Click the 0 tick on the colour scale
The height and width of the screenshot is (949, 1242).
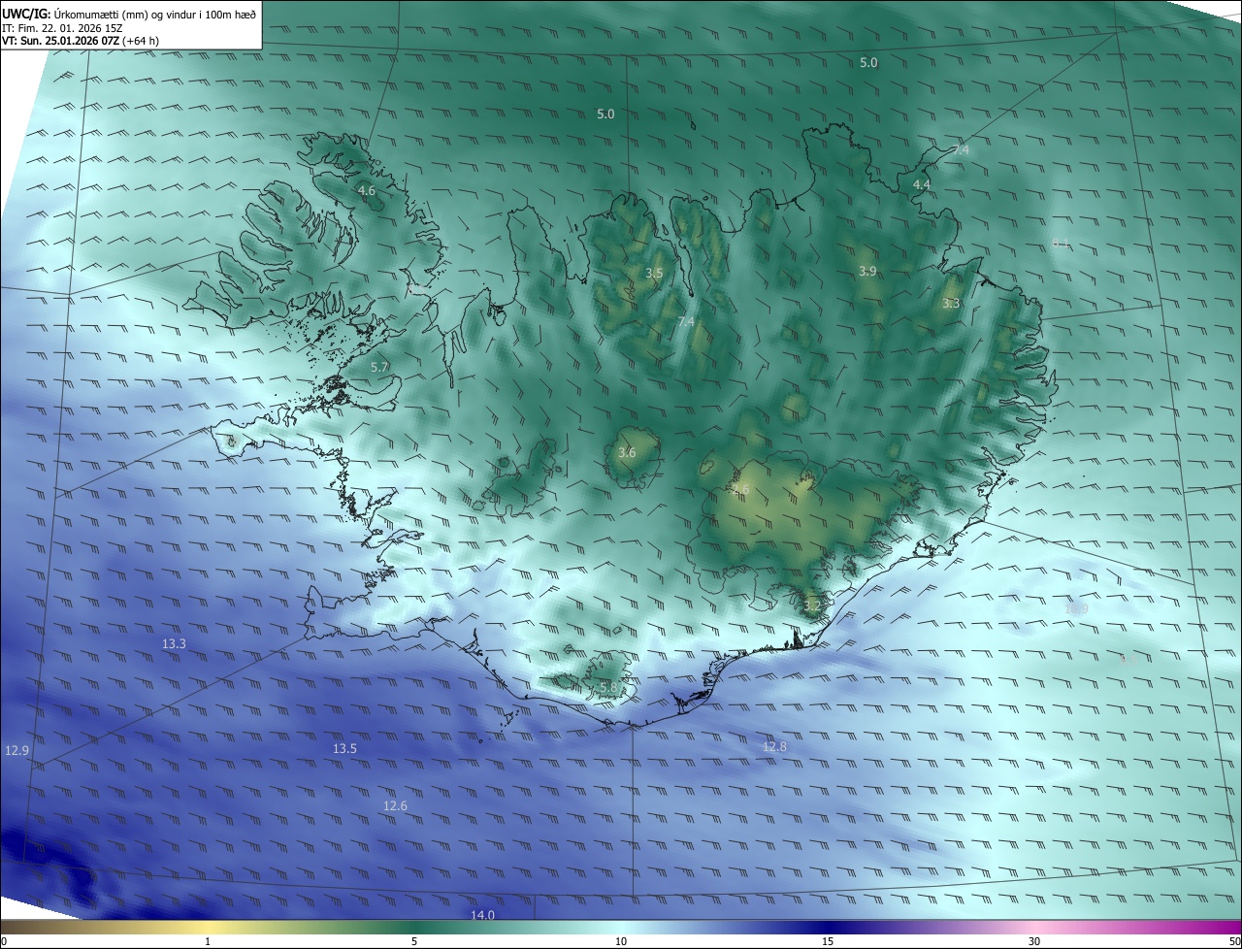pyautogui.click(x=3, y=941)
